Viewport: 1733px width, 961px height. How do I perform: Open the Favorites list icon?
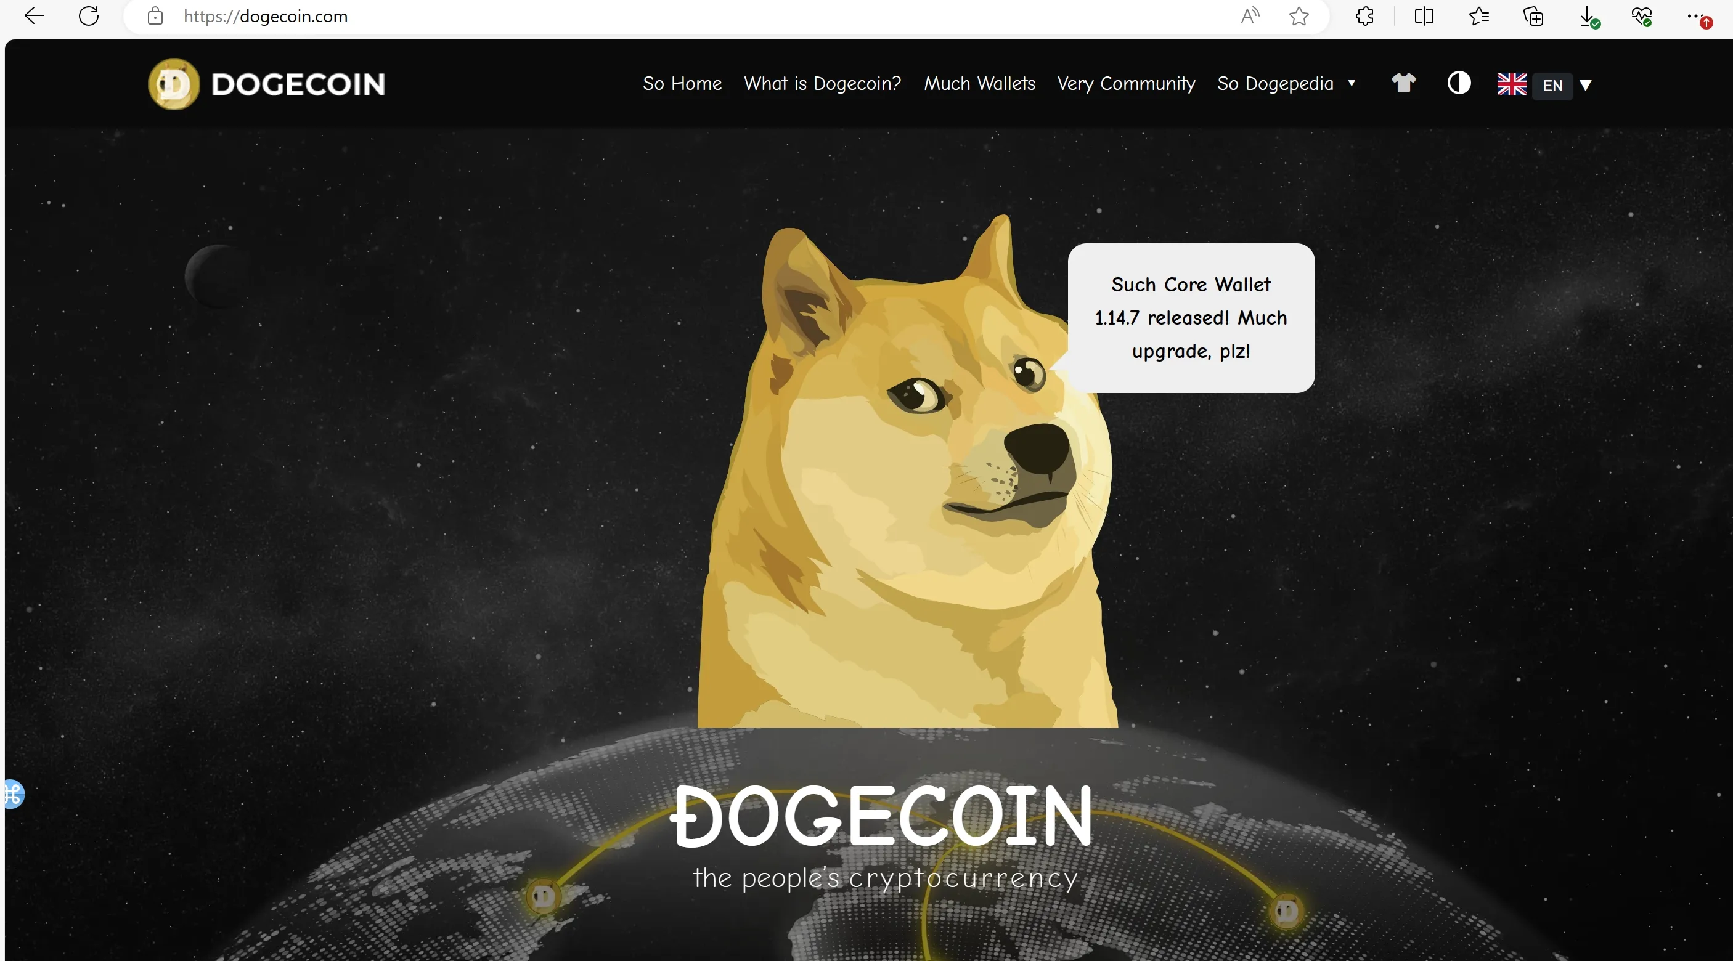tap(1478, 16)
